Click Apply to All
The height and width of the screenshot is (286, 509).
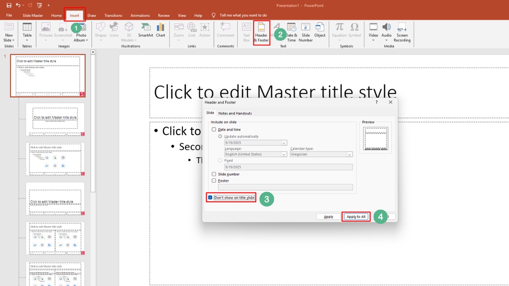click(355, 216)
